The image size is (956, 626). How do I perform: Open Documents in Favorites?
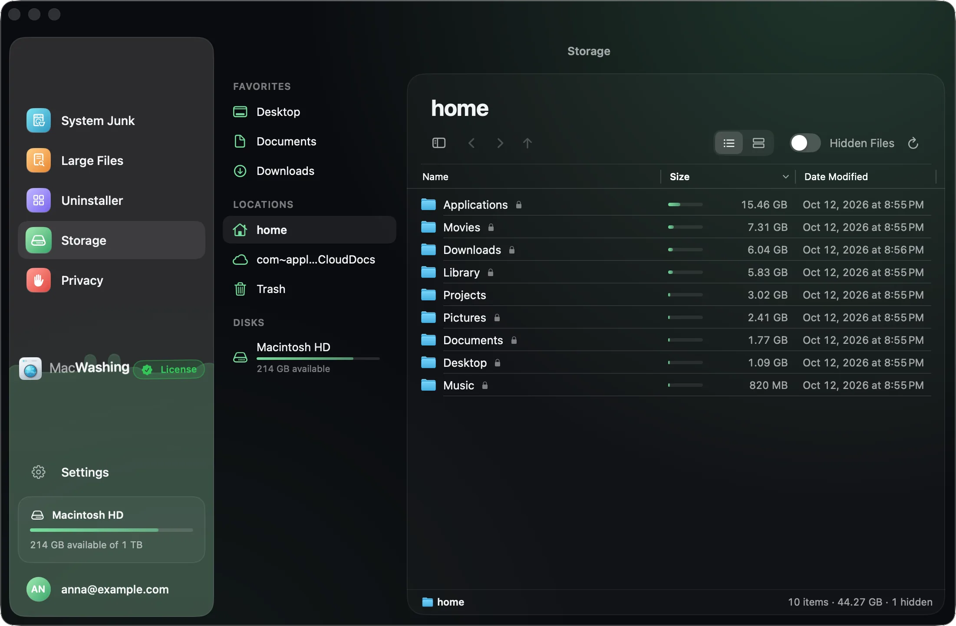coord(309,141)
